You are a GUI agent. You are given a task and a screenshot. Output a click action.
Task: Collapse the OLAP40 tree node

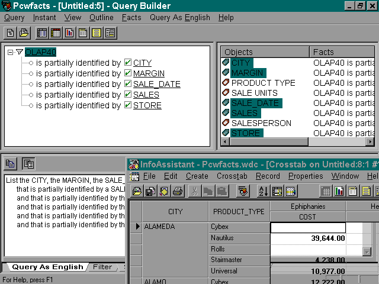click(x=11, y=52)
